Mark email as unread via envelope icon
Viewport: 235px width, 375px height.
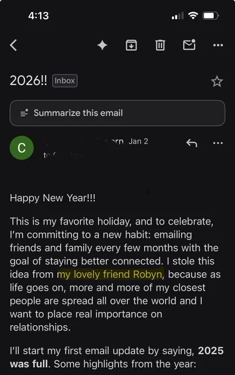(189, 45)
